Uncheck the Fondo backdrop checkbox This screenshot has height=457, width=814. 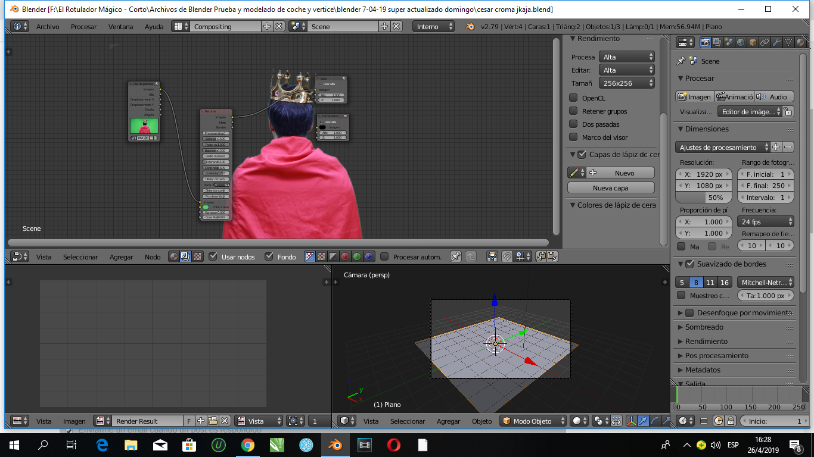coord(269,256)
